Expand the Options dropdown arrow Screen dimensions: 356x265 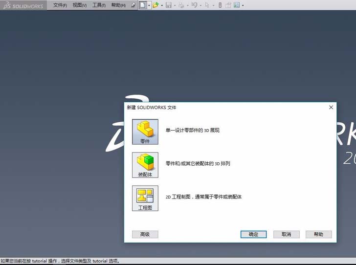coord(243,5)
